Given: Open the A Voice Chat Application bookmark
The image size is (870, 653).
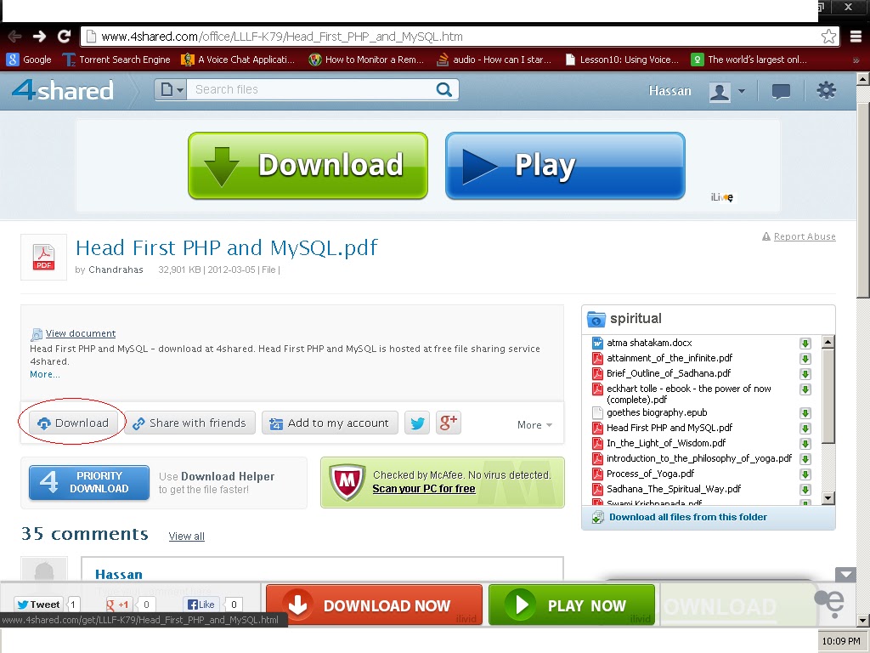Looking at the screenshot, I should (x=239, y=60).
